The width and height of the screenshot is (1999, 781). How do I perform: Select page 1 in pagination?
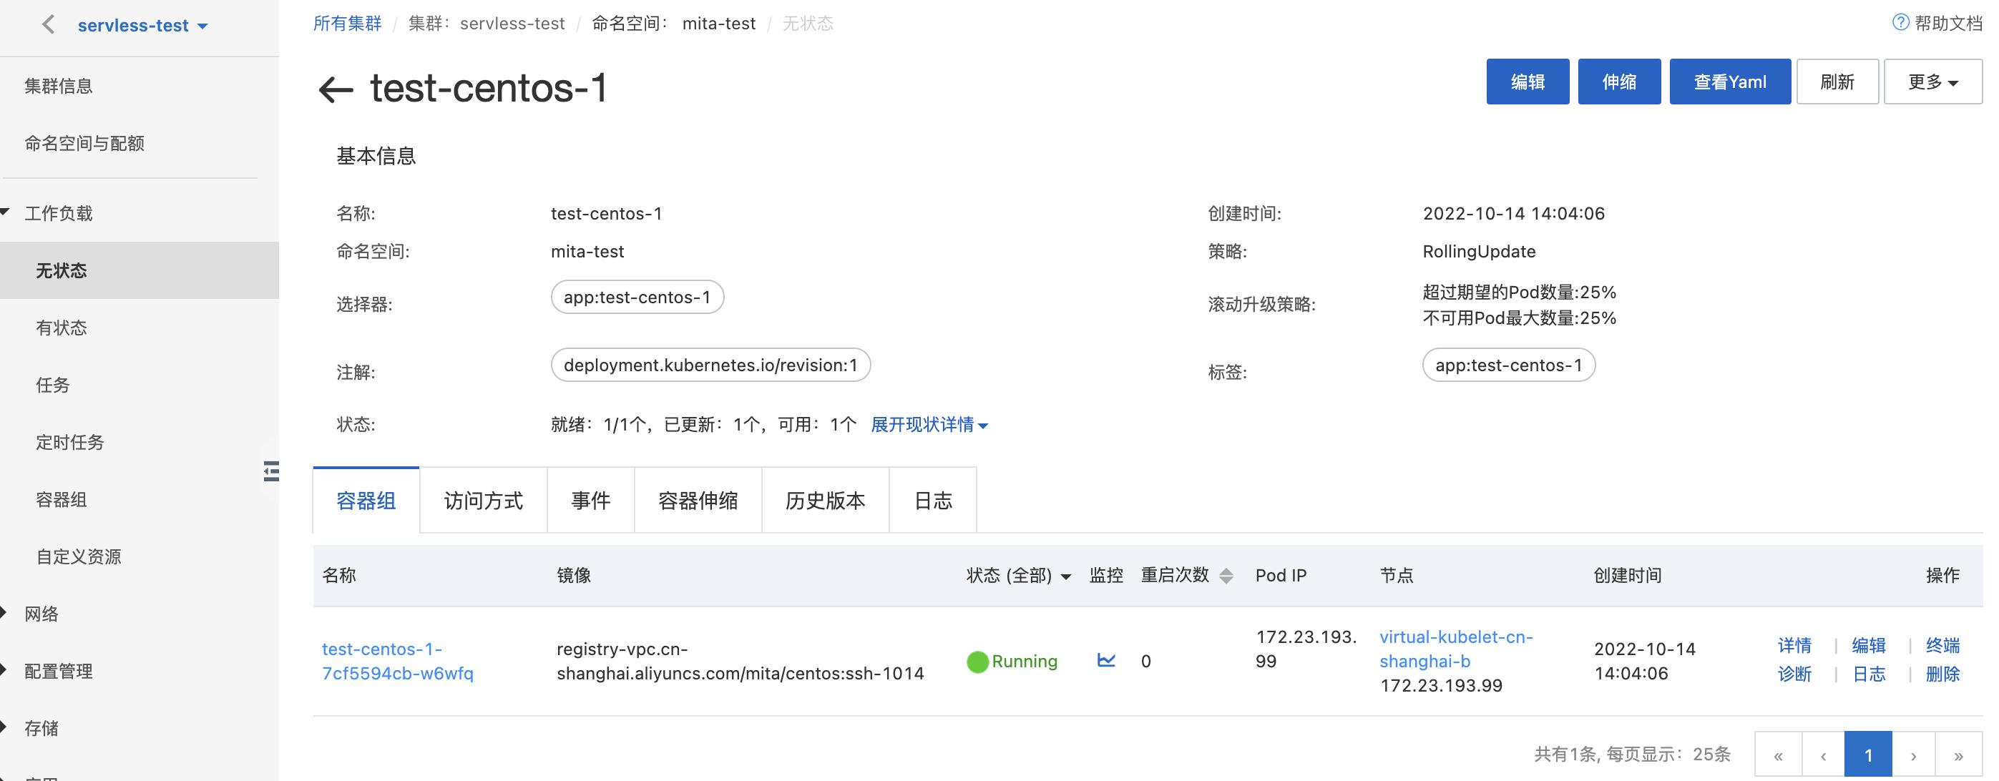tap(1868, 755)
